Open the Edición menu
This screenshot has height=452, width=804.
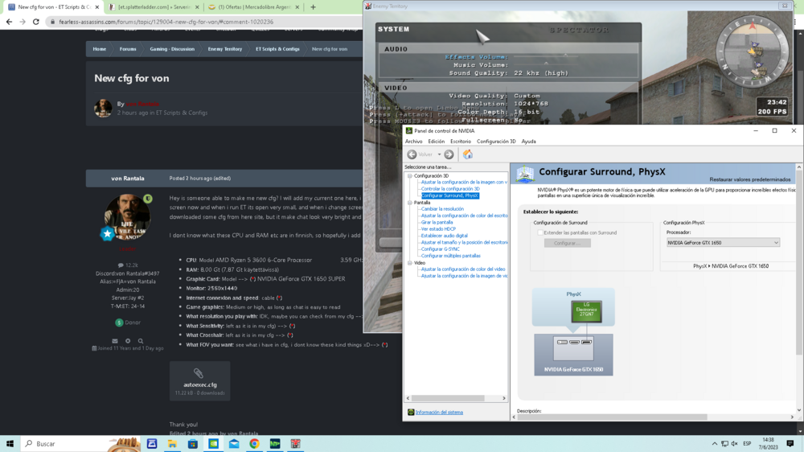(437, 142)
